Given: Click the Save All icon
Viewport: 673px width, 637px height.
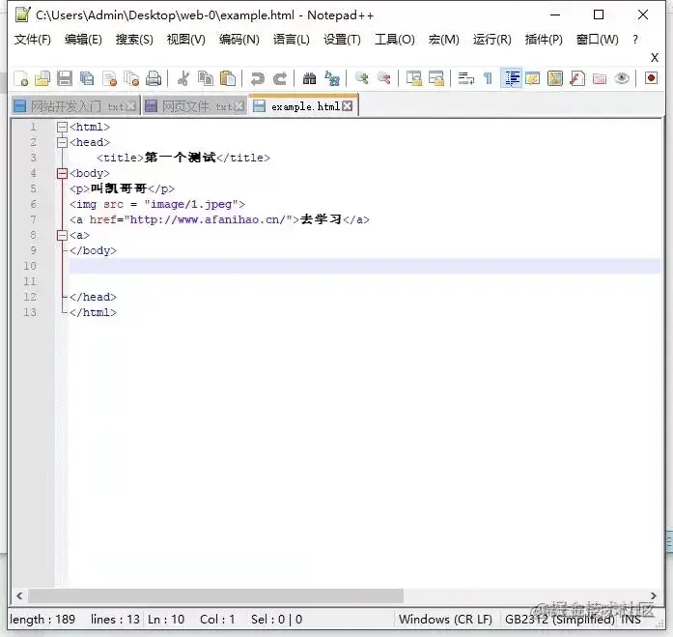Looking at the screenshot, I should pos(87,78).
